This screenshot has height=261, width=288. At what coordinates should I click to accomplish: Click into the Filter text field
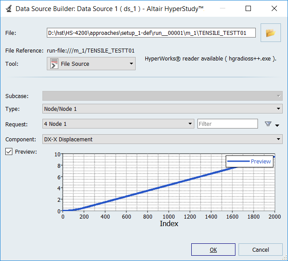click(x=227, y=124)
